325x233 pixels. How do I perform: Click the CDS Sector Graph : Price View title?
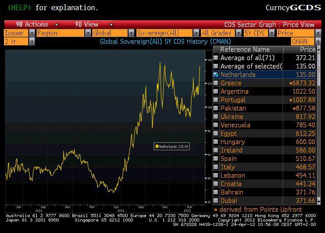[269, 25]
